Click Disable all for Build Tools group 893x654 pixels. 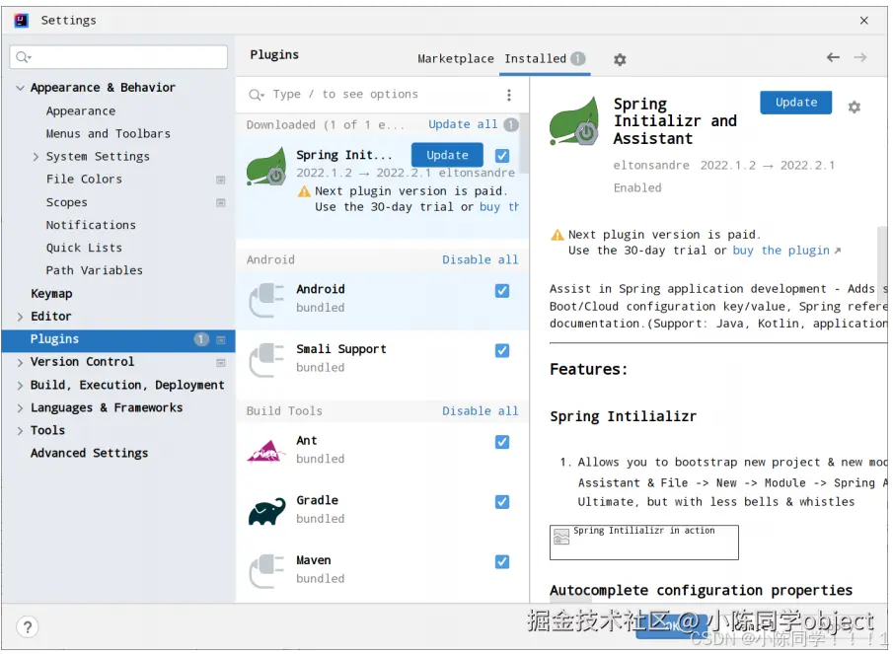(481, 411)
